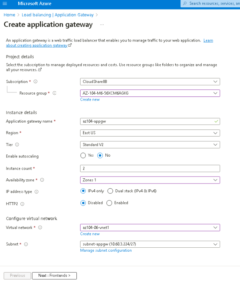Expand the Virtual network dropdown
The image size is (240, 284).
click(x=150, y=227)
